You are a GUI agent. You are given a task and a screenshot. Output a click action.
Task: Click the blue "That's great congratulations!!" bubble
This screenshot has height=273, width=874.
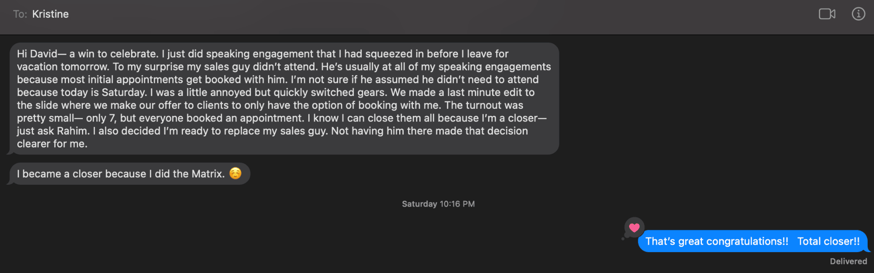tap(752, 241)
